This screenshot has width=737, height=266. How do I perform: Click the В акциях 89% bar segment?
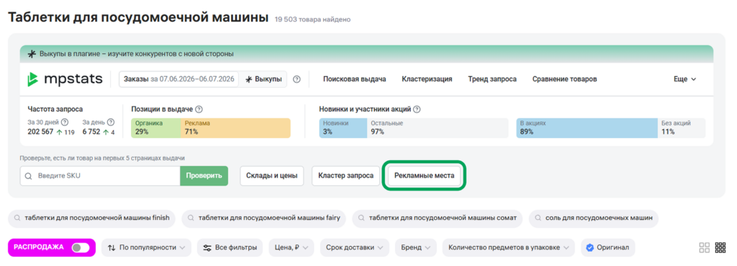(x=587, y=127)
